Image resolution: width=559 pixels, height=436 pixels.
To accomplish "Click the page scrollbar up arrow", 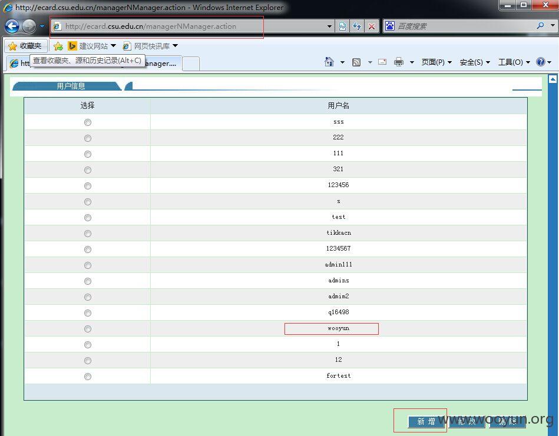I will (553, 79).
